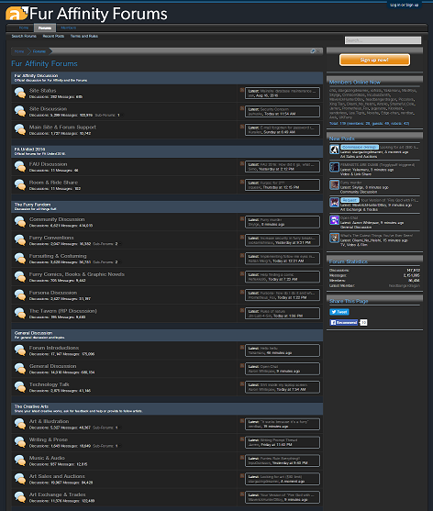Open the Log in or Sign up link
The width and height of the screenshot is (433, 511).
coord(404,5)
